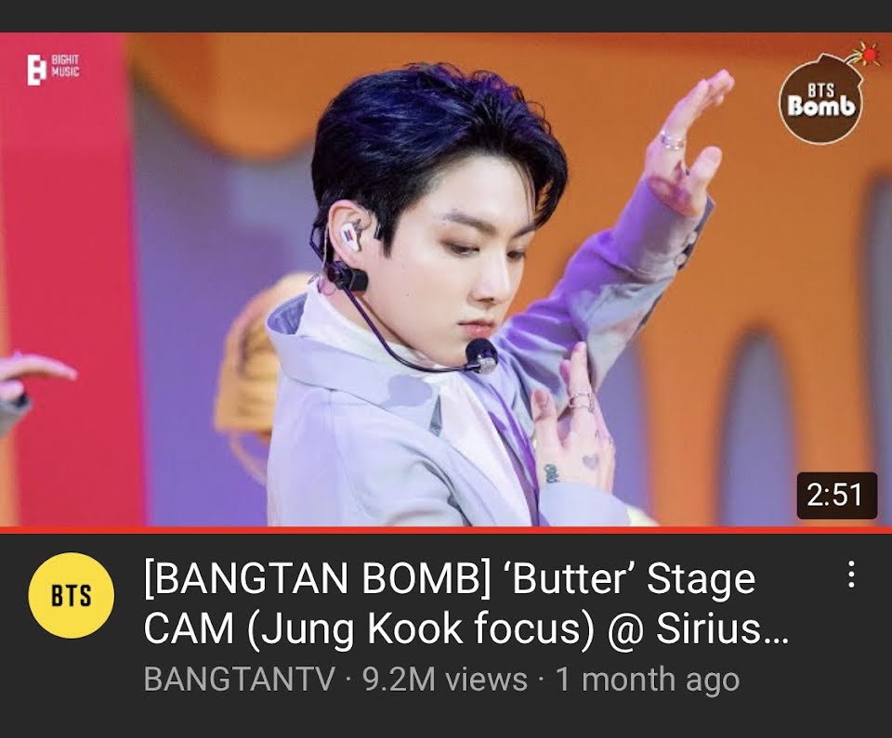Open the Butter Stage CAM video thumbnail
Viewport: 892px width, 738px height.
(x=446, y=278)
